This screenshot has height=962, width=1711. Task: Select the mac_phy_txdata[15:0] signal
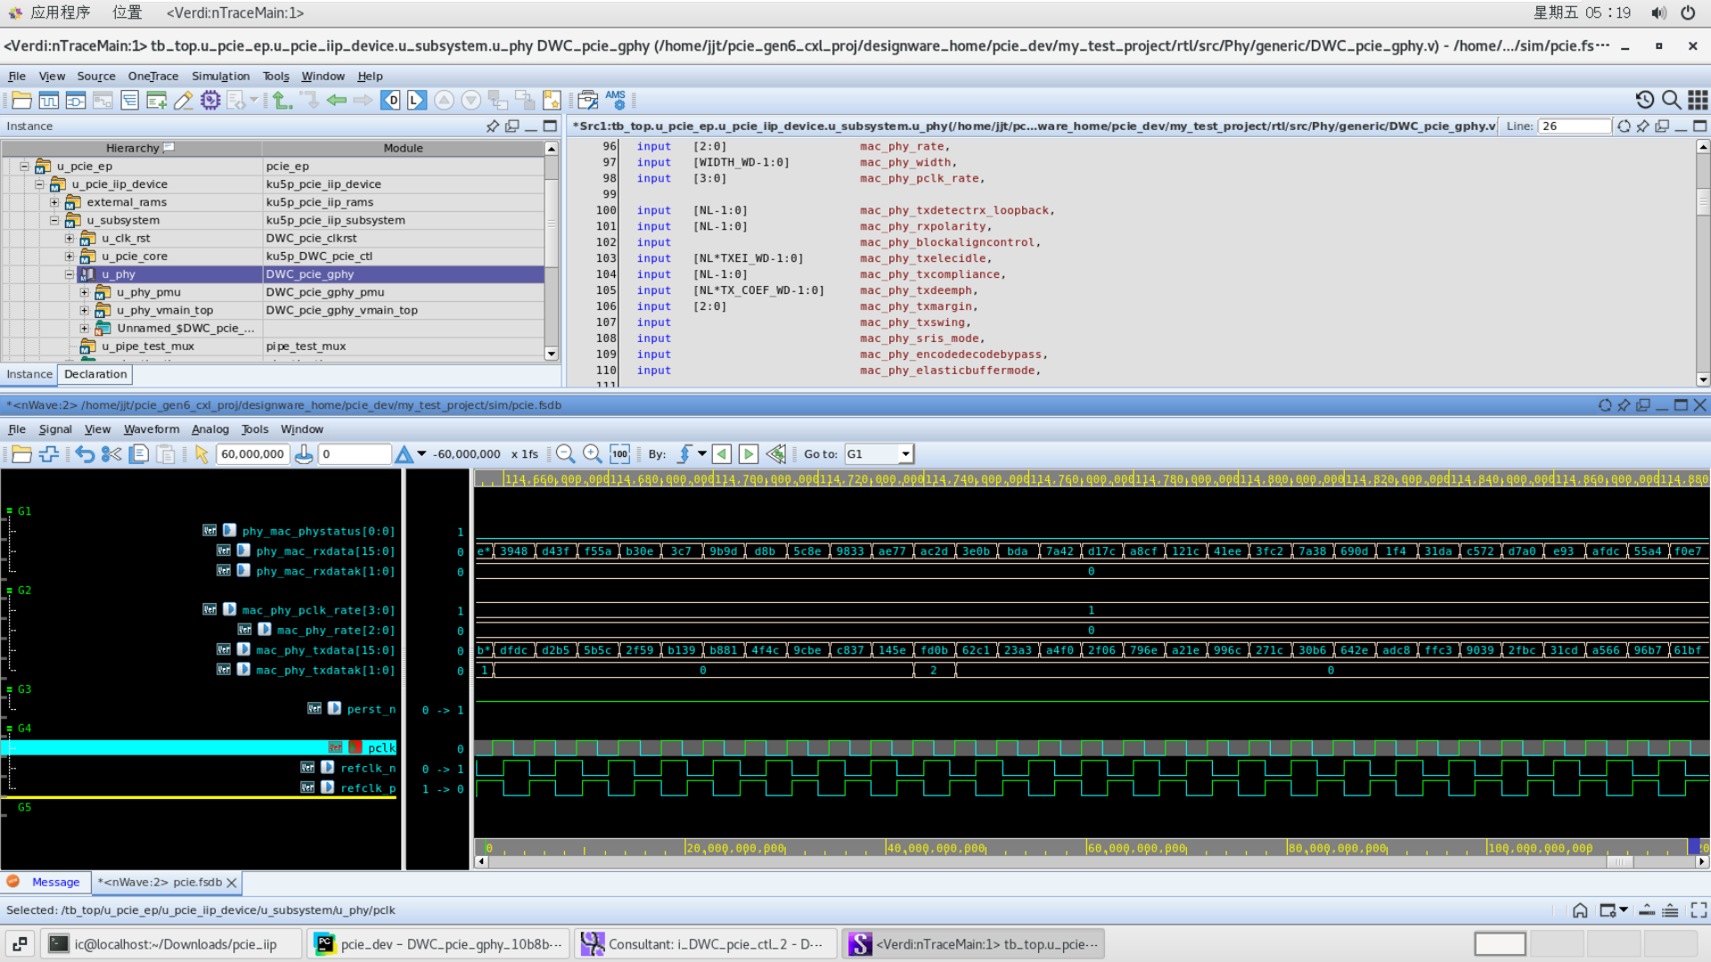325,650
